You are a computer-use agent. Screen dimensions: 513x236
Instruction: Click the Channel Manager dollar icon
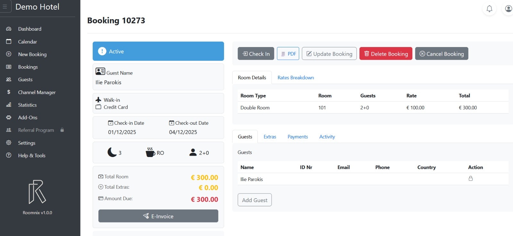click(9, 92)
